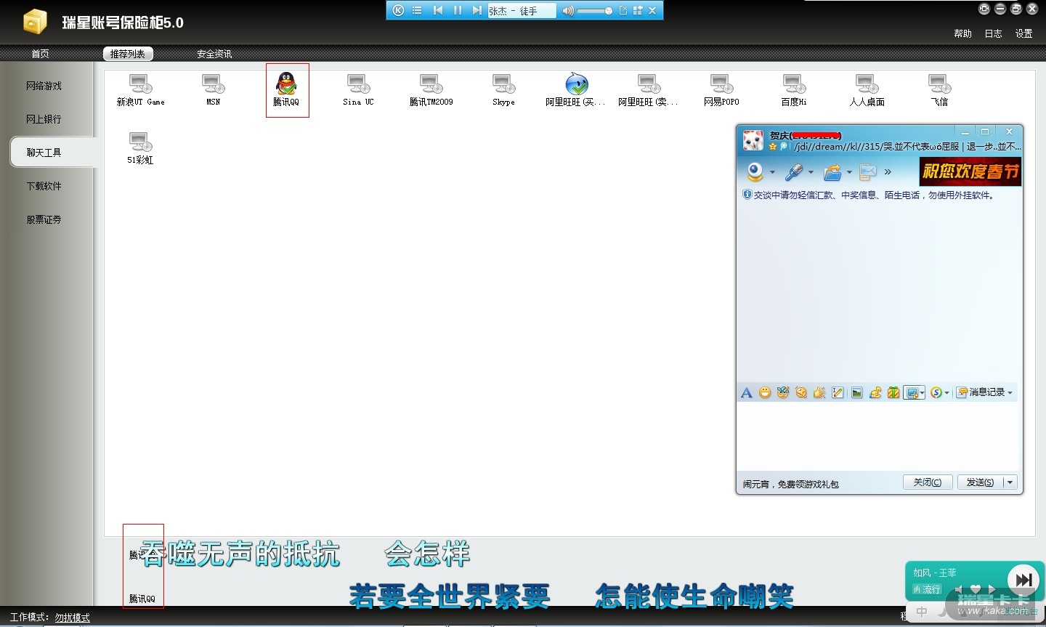
Task: Click the contact avatar in QQ chat
Action: tap(753, 140)
